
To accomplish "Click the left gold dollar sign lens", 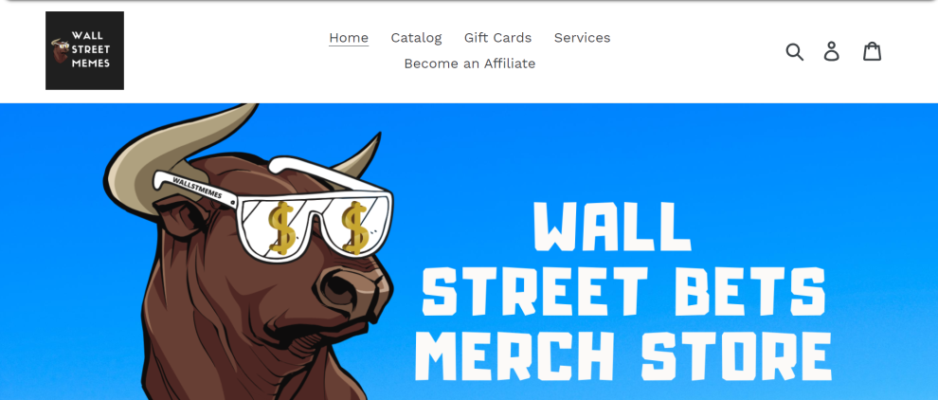I will pyautogui.click(x=281, y=227).
